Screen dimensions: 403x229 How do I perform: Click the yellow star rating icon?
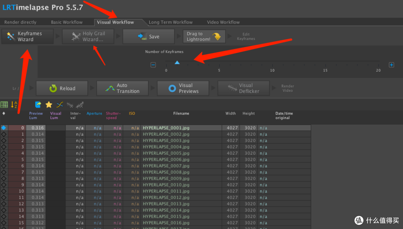[x=49, y=104]
